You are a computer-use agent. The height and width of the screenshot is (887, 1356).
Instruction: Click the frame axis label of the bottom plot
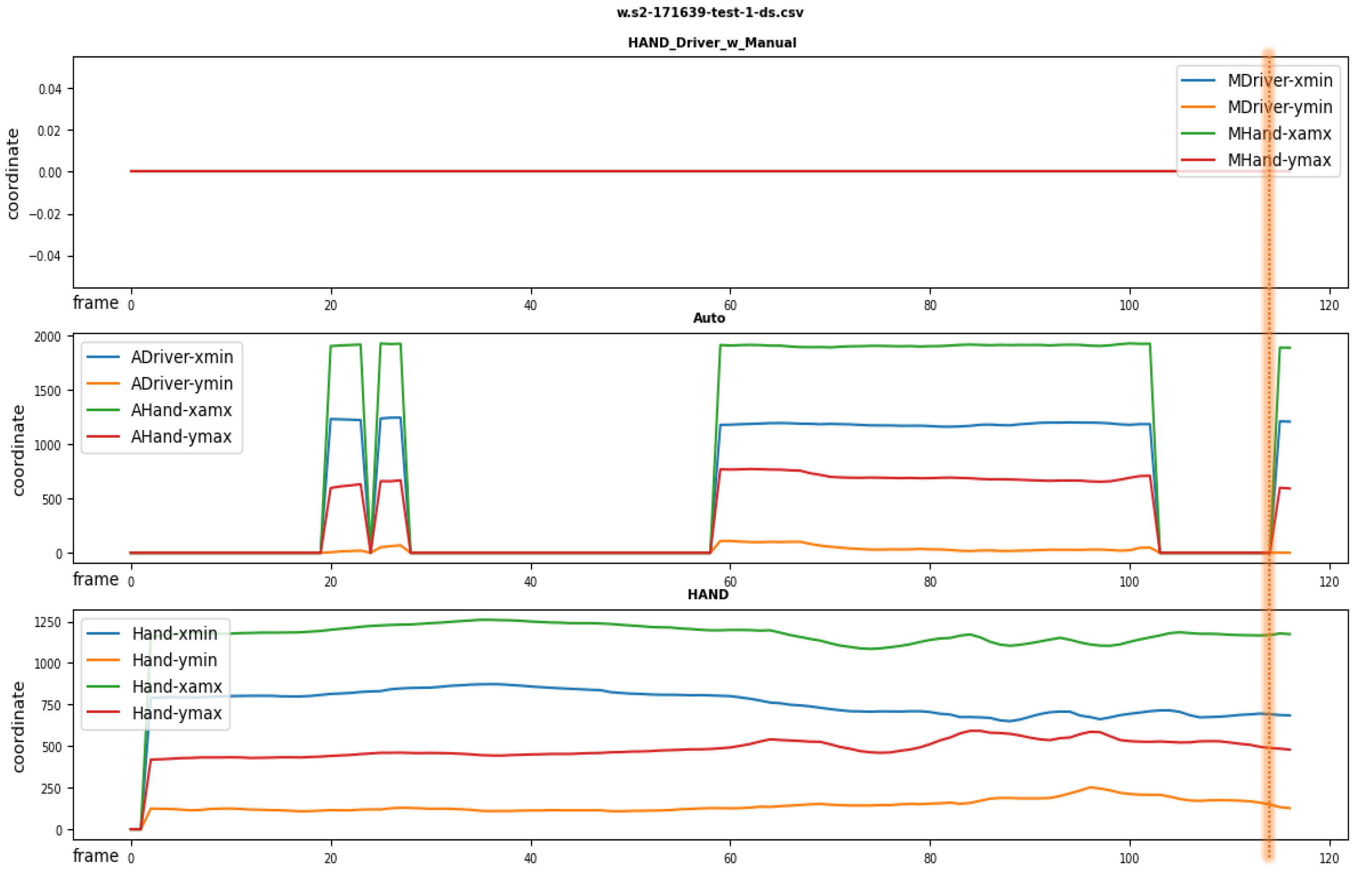96,856
